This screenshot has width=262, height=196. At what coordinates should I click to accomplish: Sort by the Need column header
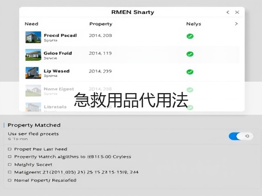(32, 24)
